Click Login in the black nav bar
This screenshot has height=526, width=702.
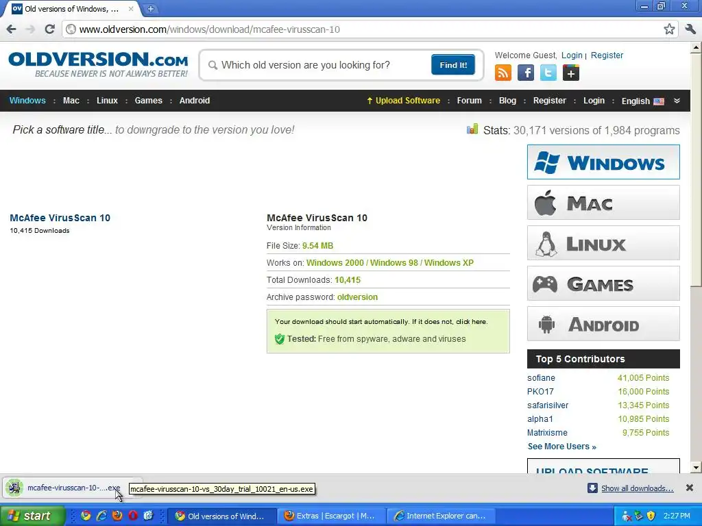coord(594,101)
